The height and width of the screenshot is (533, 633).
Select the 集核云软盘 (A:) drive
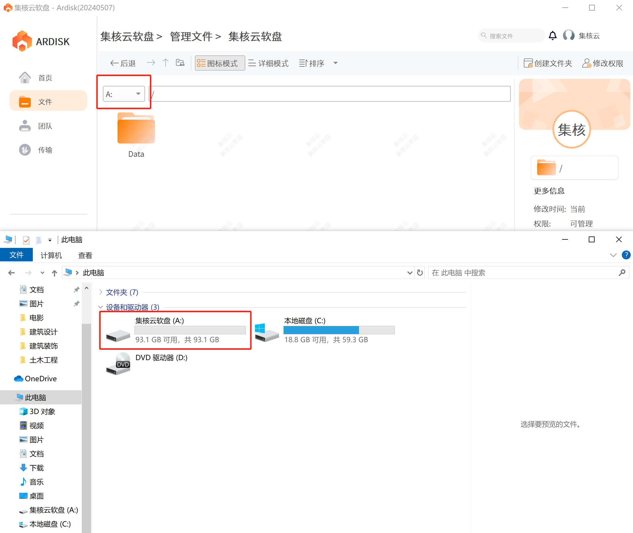[x=176, y=330]
